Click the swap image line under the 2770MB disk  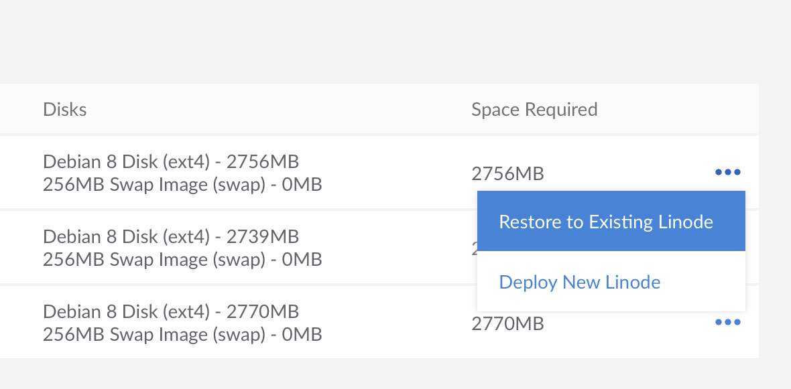[182, 334]
